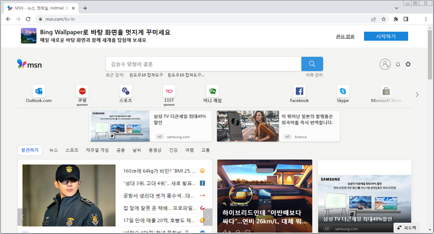
Task: Click the site lock icon
Action: (x=40, y=19)
